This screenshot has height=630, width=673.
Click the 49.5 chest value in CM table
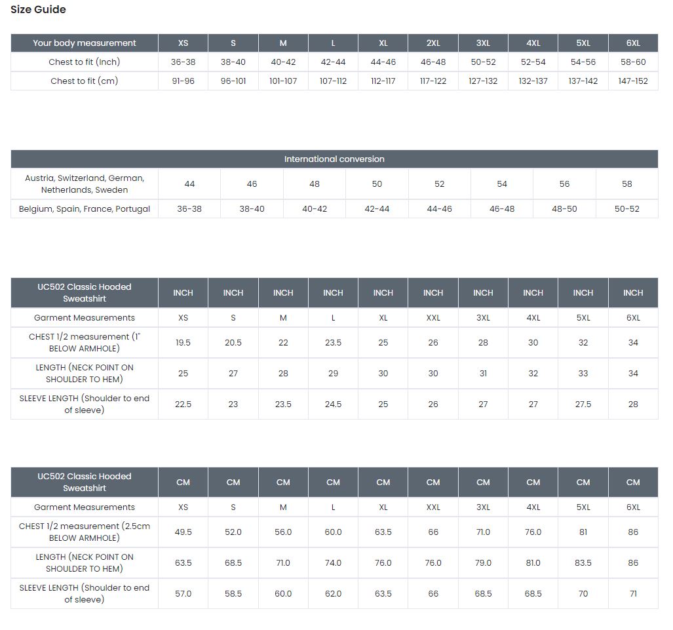point(183,532)
